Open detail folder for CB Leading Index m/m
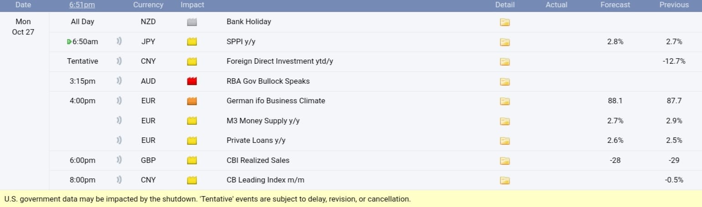Viewport: 702px width, 207px height. tap(504, 180)
